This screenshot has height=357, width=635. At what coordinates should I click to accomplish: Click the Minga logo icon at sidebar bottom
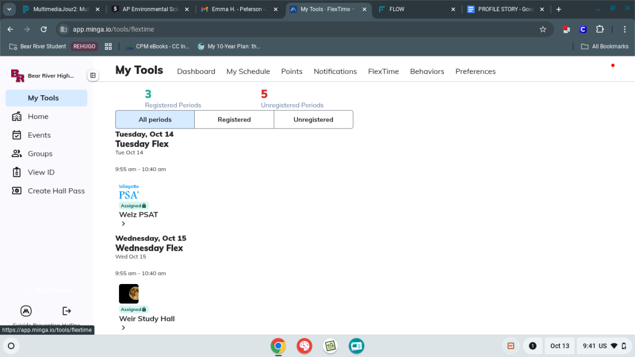point(26,311)
